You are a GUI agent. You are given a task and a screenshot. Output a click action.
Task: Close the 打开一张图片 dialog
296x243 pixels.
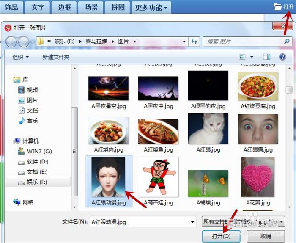(282, 26)
